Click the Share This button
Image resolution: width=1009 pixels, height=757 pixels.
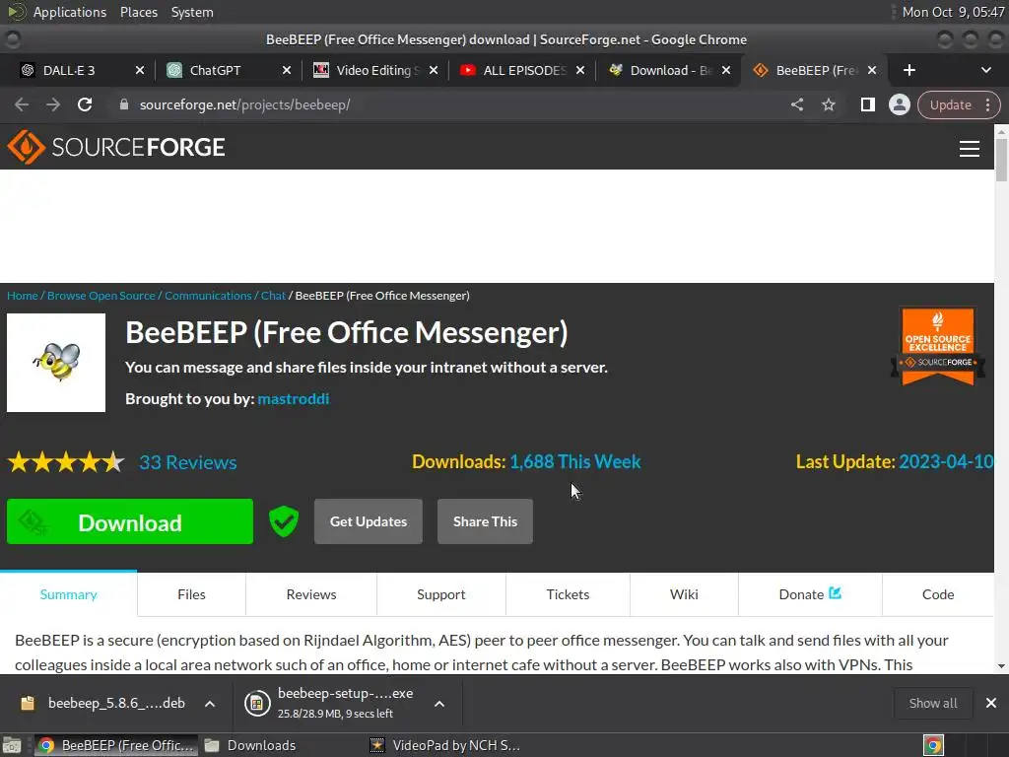tap(485, 521)
